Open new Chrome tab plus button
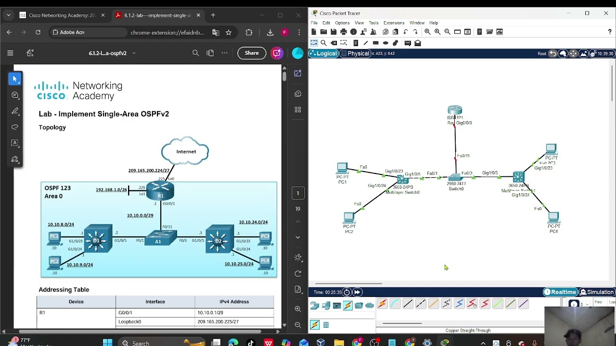The width and height of the screenshot is (616, 346). [x=213, y=15]
